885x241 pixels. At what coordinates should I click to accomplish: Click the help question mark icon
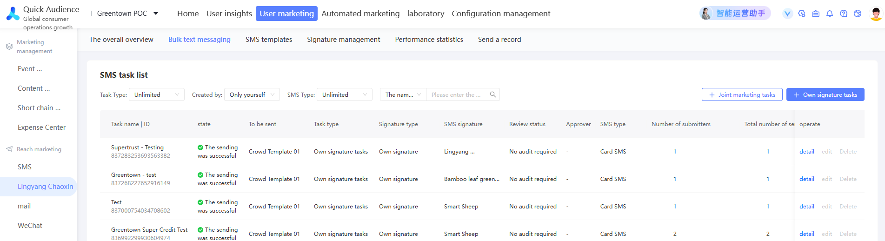point(843,13)
